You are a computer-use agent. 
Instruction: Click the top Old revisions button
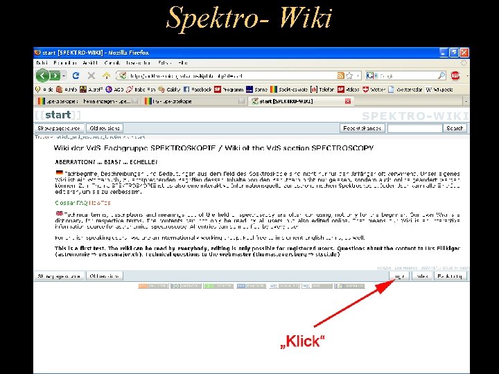[105, 128]
